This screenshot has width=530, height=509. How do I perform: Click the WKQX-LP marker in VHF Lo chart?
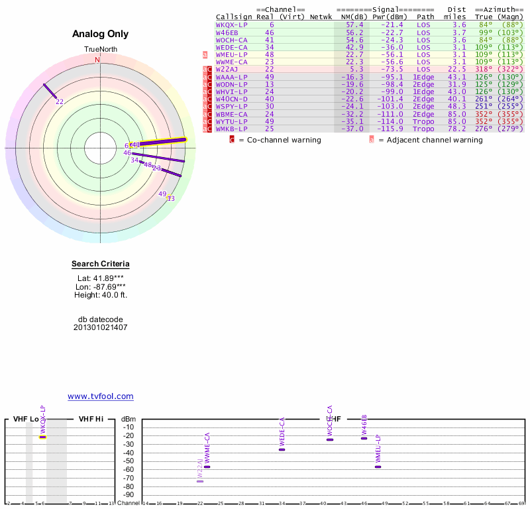tap(42, 437)
